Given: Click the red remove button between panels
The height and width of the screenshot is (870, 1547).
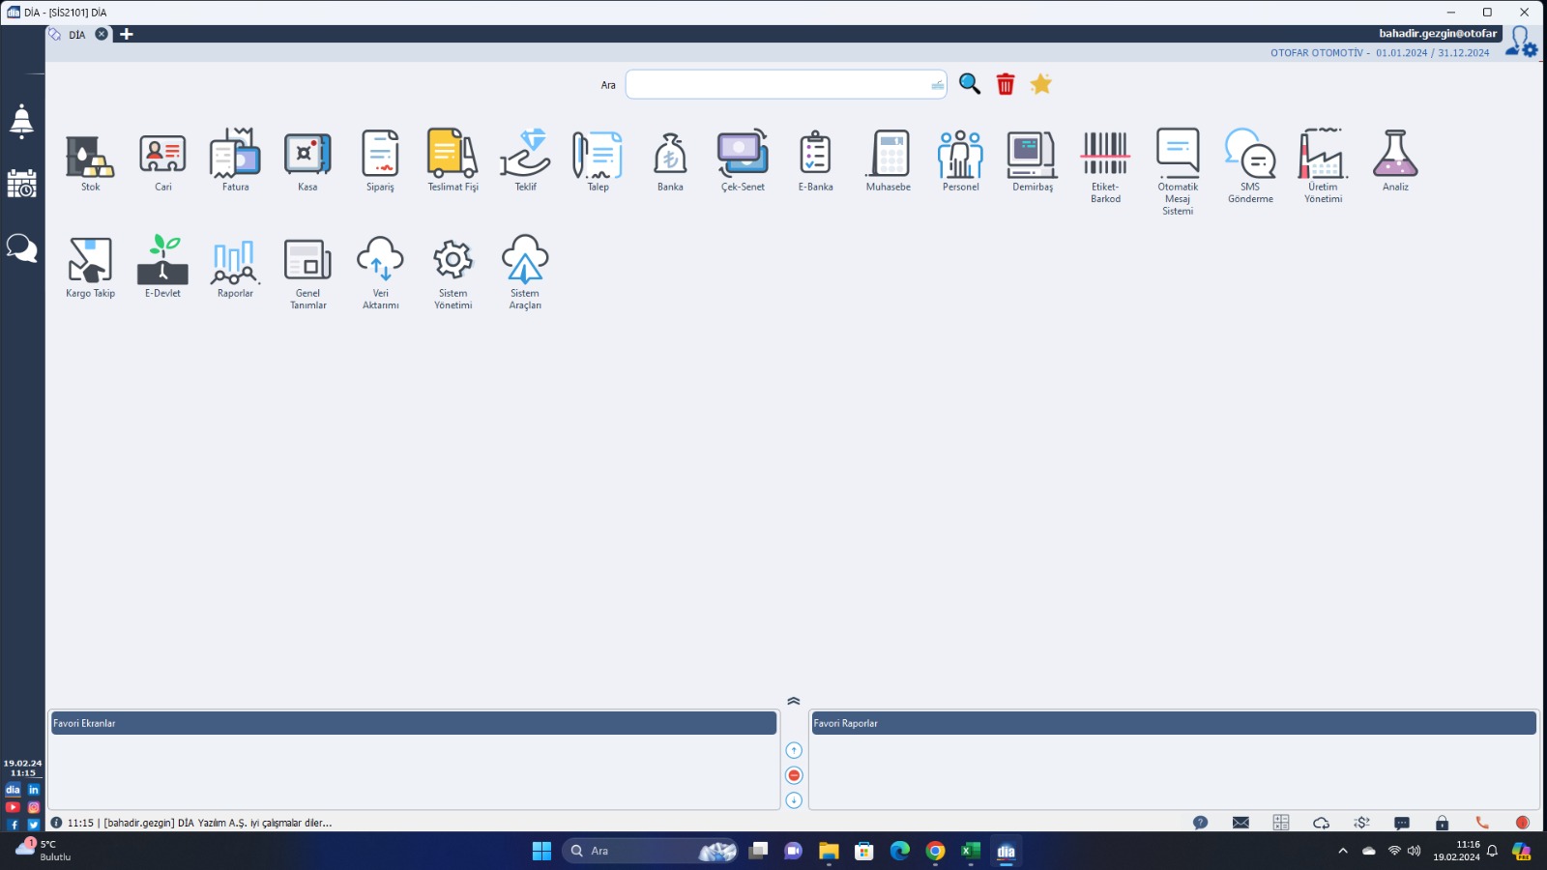Looking at the screenshot, I should (794, 775).
